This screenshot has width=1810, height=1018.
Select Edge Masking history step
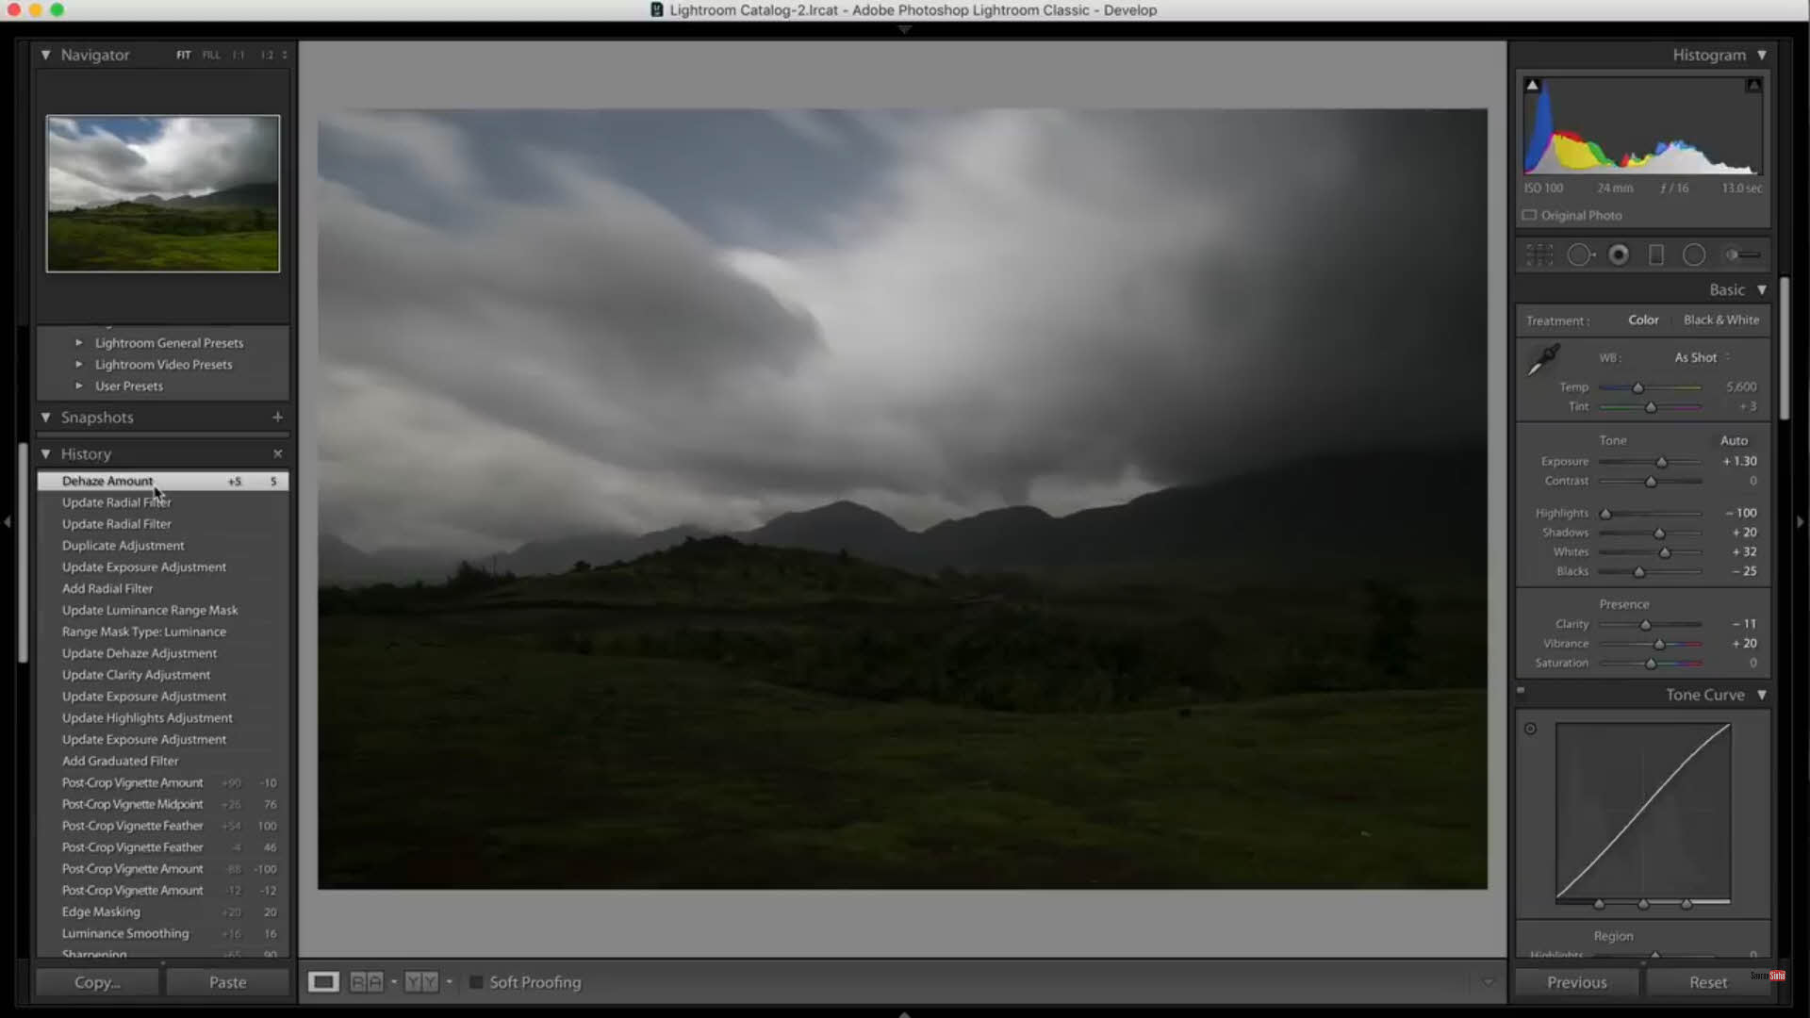tap(163, 912)
